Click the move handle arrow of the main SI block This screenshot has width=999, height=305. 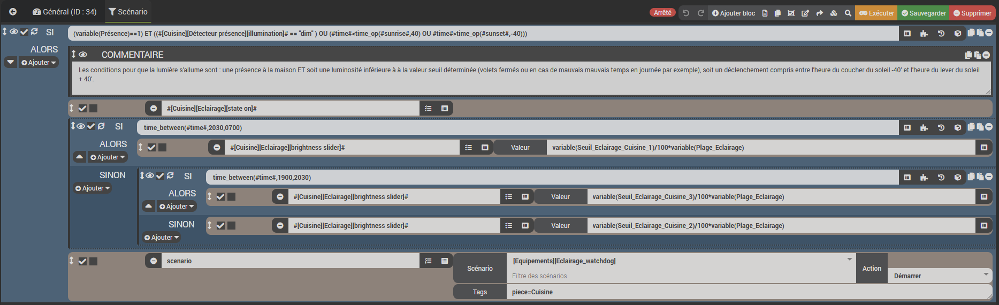pyautogui.click(x=5, y=32)
